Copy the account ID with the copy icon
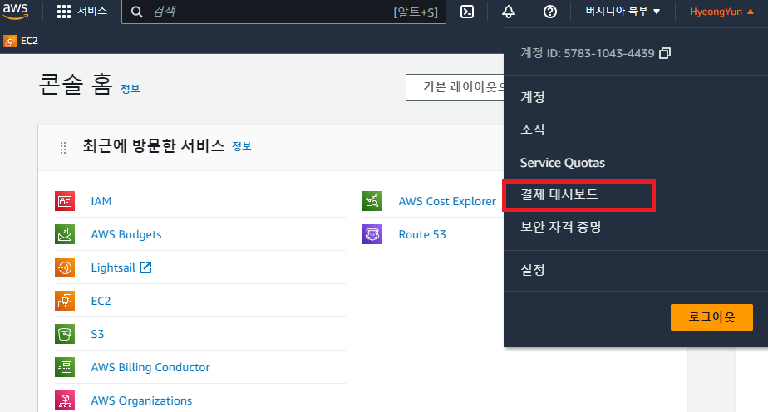Viewport: 768px width, 412px height. coord(665,53)
